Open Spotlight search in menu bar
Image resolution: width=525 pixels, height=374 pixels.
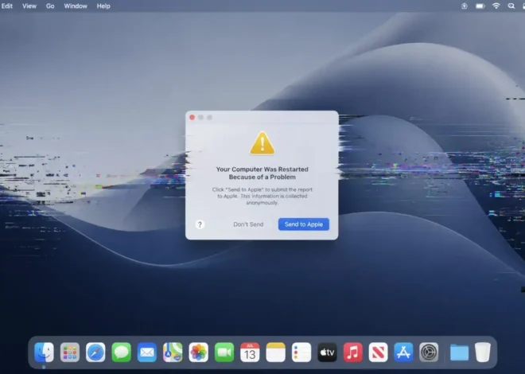[511, 6]
